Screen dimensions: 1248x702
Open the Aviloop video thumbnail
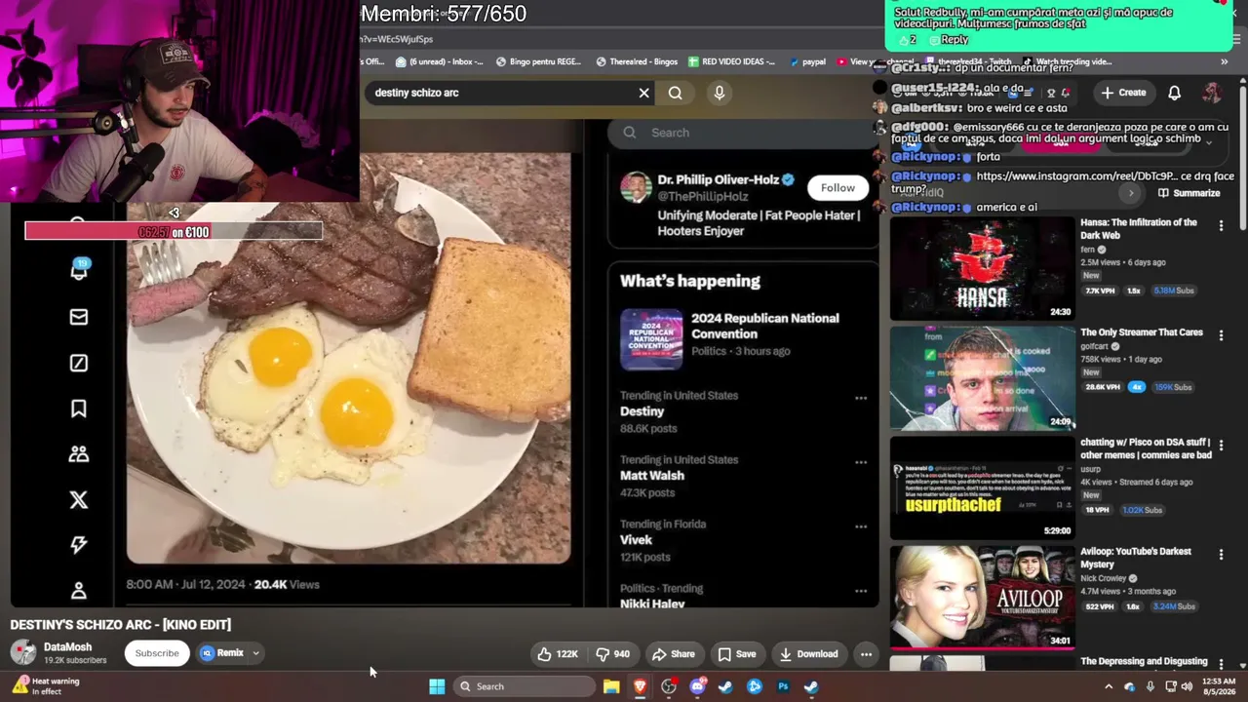point(982,597)
